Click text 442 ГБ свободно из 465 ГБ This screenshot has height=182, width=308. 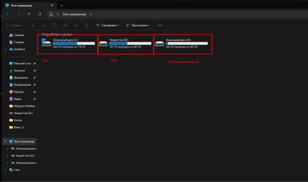click(182, 47)
